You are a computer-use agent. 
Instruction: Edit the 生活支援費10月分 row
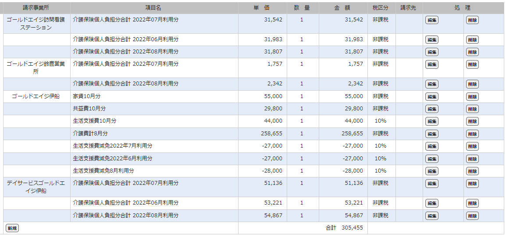(431, 121)
